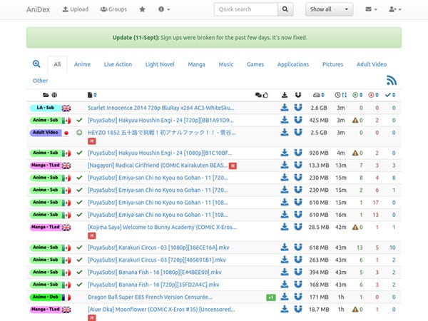
Task: Expand the envelope messages dropdown
Action: (x=371, y=9)
